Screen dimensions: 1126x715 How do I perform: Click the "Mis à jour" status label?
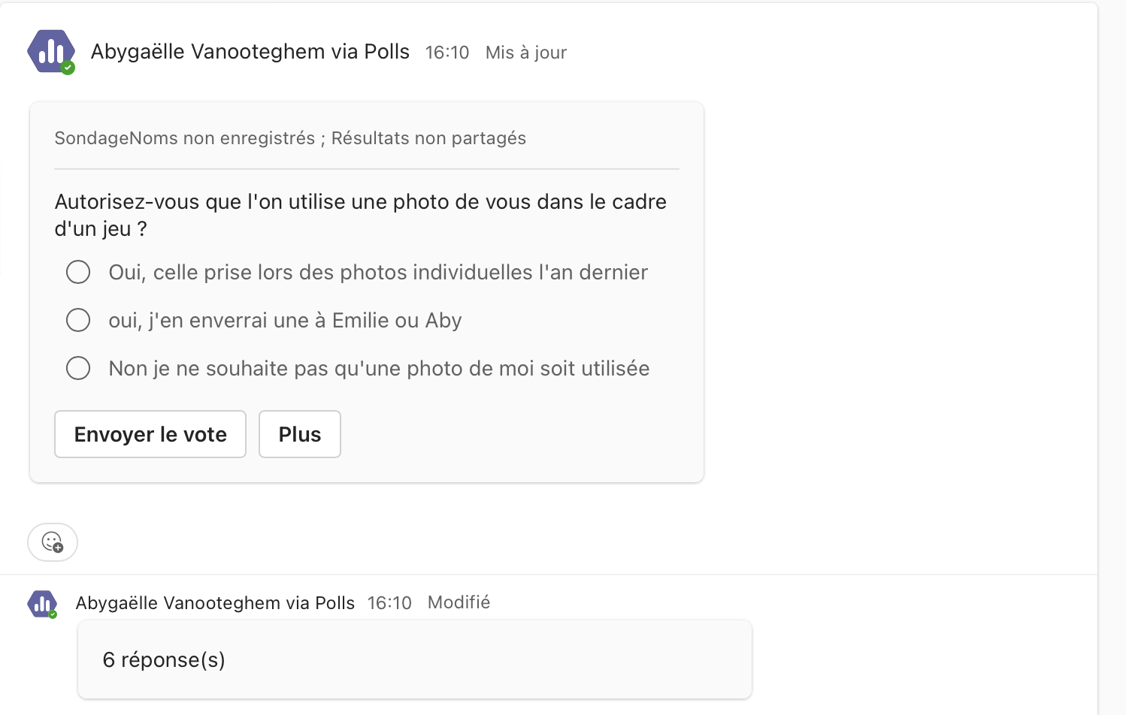pos(526,53)
